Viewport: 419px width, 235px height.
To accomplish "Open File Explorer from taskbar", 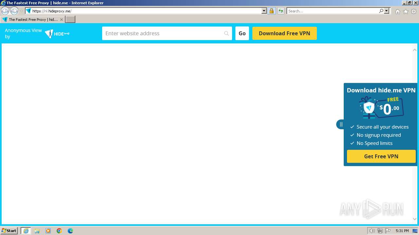I will pos(37,231).
